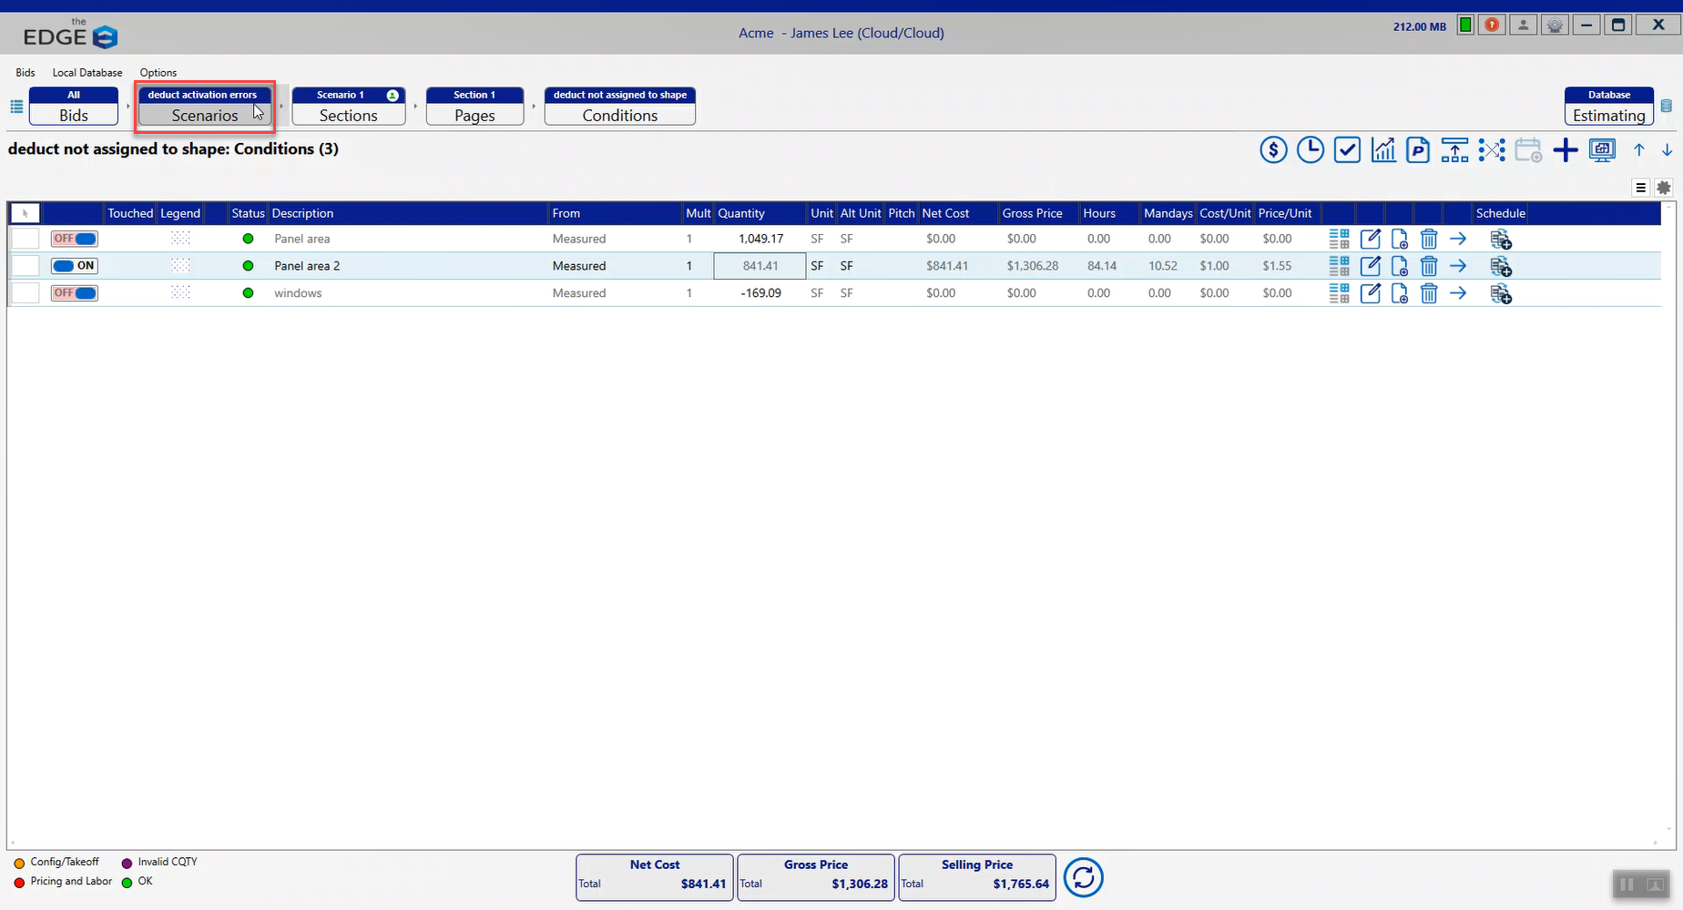
Task: Enable the windows condition toggle
Action: 74,293
